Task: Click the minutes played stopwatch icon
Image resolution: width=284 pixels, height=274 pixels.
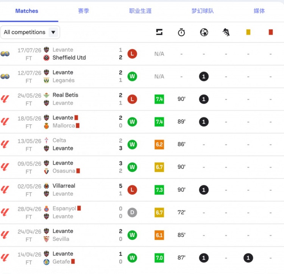Action: [x=181, y=32]
